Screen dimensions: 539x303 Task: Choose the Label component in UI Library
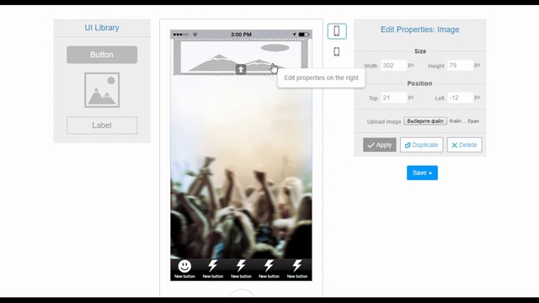(102, 125)
